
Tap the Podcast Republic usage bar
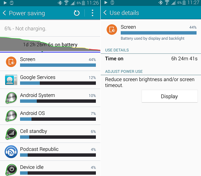(x=58, y=155)
